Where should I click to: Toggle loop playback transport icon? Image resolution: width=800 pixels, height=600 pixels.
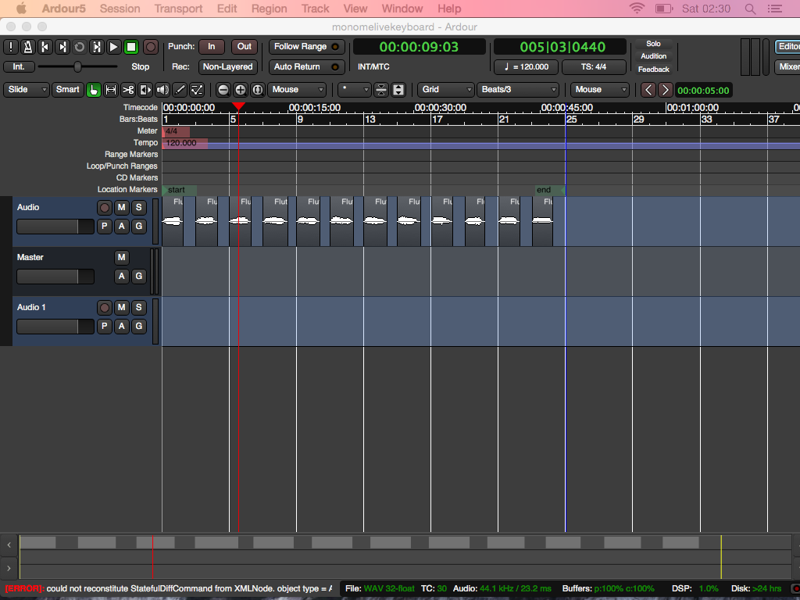click(80, 47)
